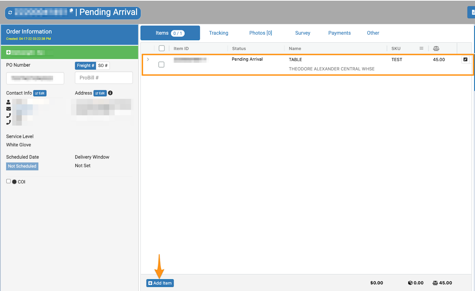This screenshot has height=291, width=475.
Task: Click the TABLE item name
Action: click(295, 59)
